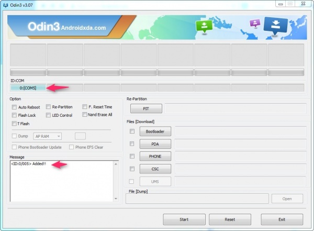Click the first progress bar under device slots
Screen dimensions: 314x231
point(28,72)
